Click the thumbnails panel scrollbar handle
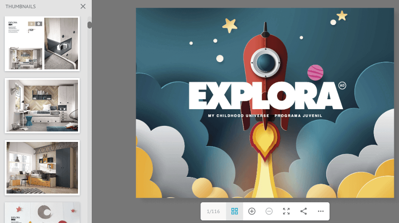Viewport: 399px width, 223px height. point(90,25)
